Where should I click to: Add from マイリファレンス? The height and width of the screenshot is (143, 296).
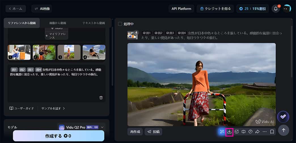pyautogui.click(x=57, y=36)
